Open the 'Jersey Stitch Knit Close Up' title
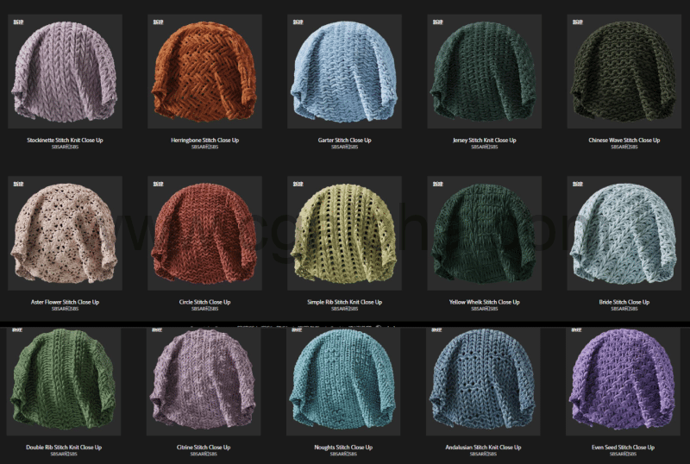The image size is (690, 464). tap(485, 140)
